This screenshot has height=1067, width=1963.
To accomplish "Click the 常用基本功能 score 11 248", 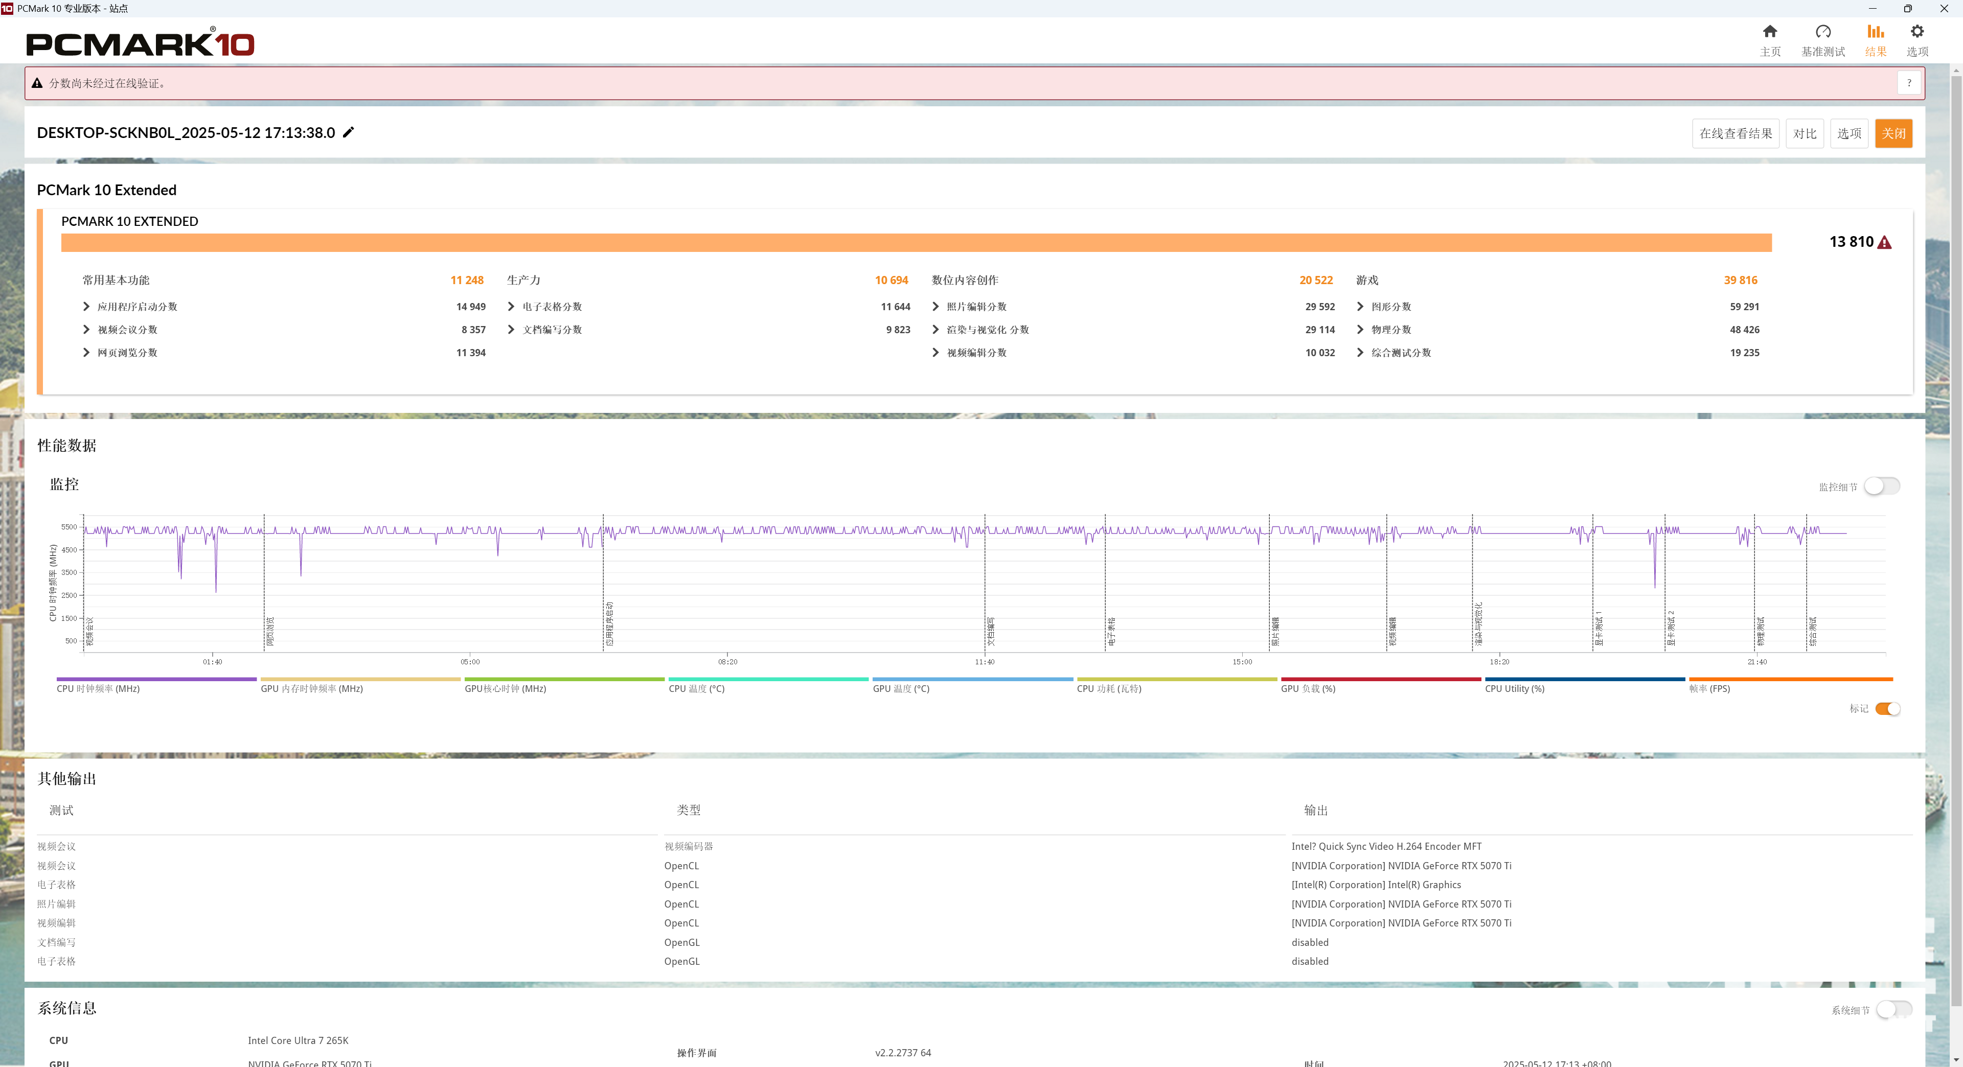I will point(467,280).
